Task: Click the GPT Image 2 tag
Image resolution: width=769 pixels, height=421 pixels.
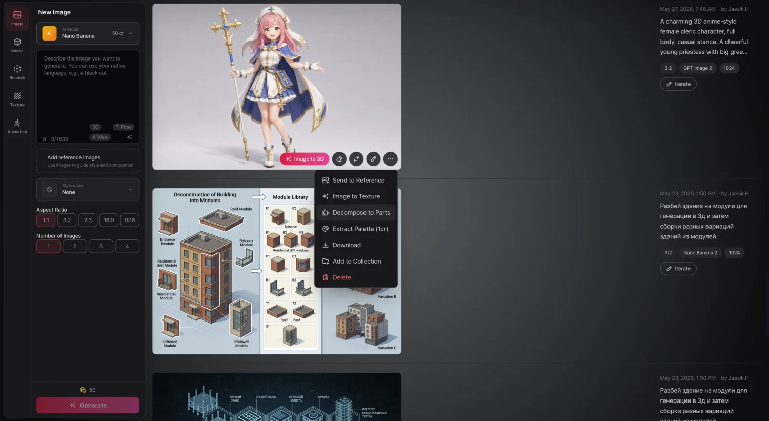Action: tap(697, 68)
